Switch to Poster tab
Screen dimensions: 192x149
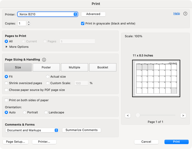tap(46, 67)
